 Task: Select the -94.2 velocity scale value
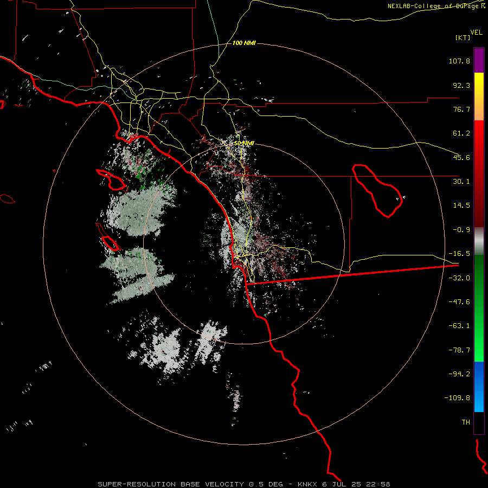point(459,374)
